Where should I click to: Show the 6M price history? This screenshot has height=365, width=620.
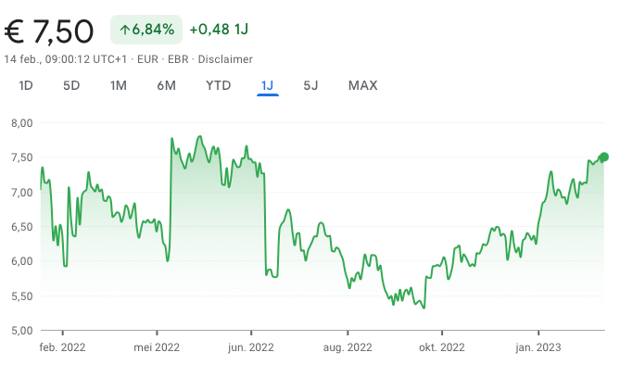pos(166,85)
